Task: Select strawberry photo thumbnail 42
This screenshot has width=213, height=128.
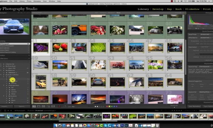Action: (x=60, y=47)
